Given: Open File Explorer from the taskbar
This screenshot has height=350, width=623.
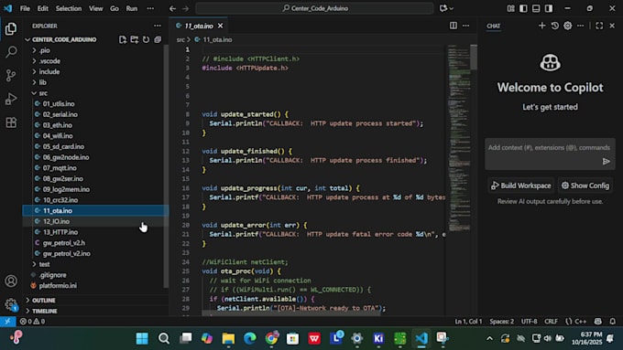Looking at the screenshot, I should (x=228, y=338).
